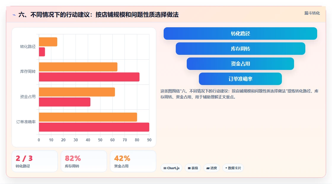The width and height of the screenshot is (332, 184).
Task: Click the description paragraph starting 这张图围绕
Action: pos(239,94)
